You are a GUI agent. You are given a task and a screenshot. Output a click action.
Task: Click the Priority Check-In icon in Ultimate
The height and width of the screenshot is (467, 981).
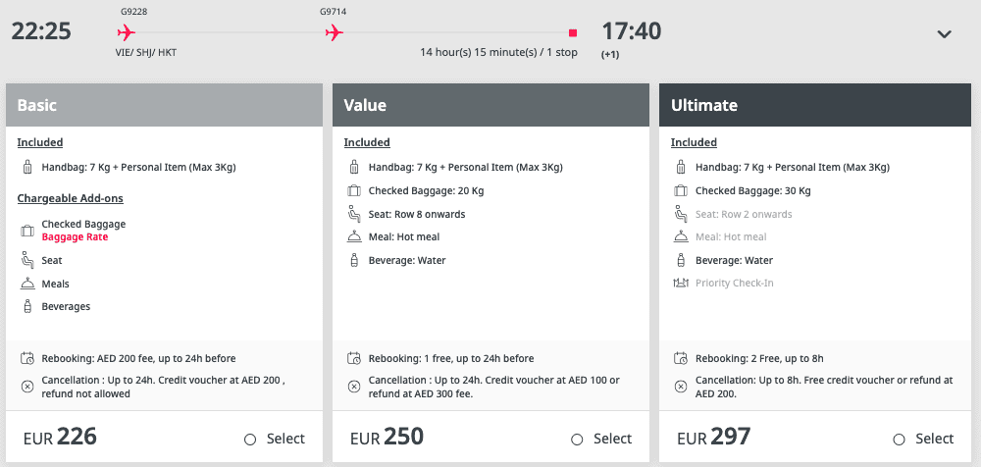click(681, 283)
